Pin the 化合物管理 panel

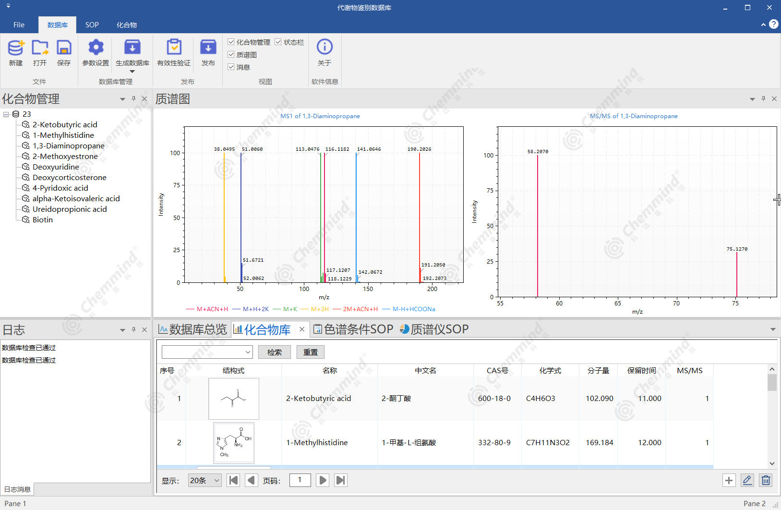[133, 99]
